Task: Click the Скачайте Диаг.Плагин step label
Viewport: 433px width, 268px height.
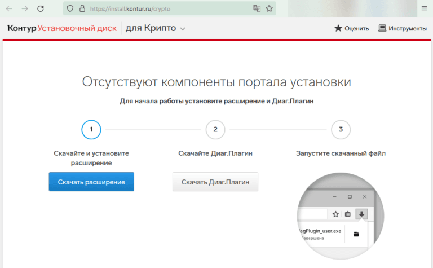Action: (215, 153)
